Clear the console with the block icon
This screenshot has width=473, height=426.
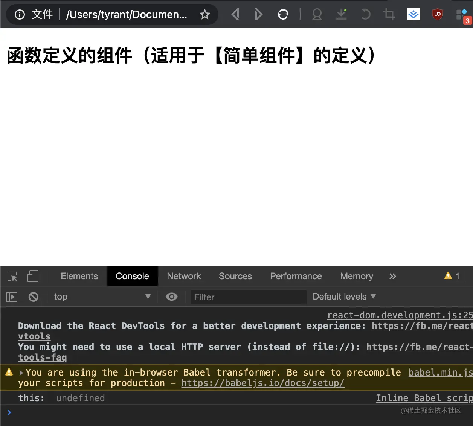[34, 297]
